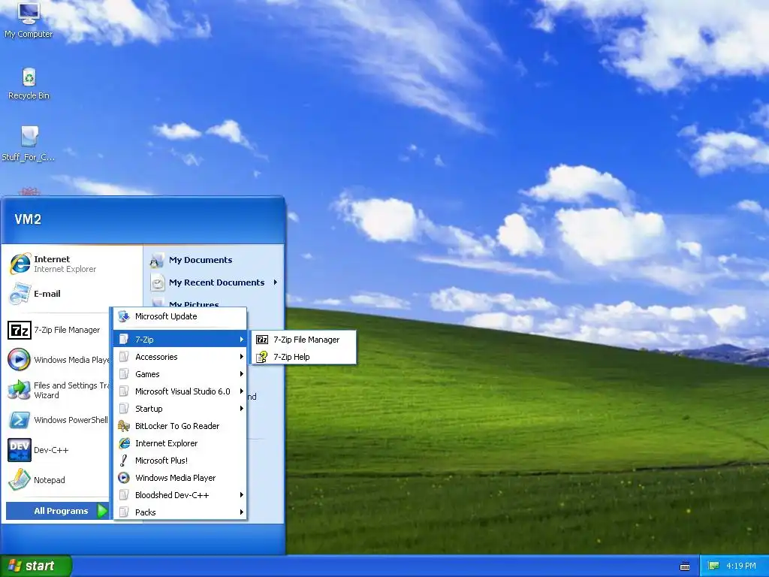
Task: Click the Dev-C++ icon in Start menu
Action: point(20,450)
